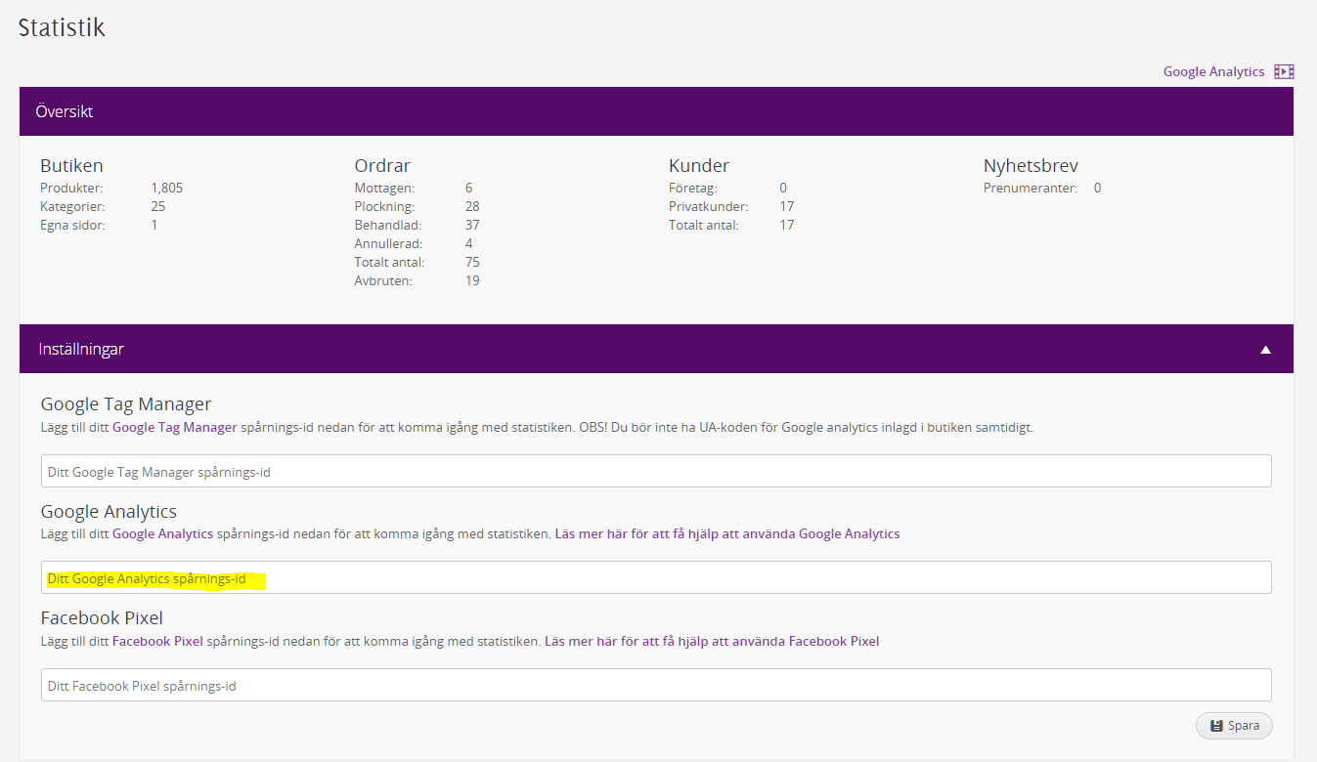Click the Kunder Totalt antal label
The image size is (1317, 762).
704,225
